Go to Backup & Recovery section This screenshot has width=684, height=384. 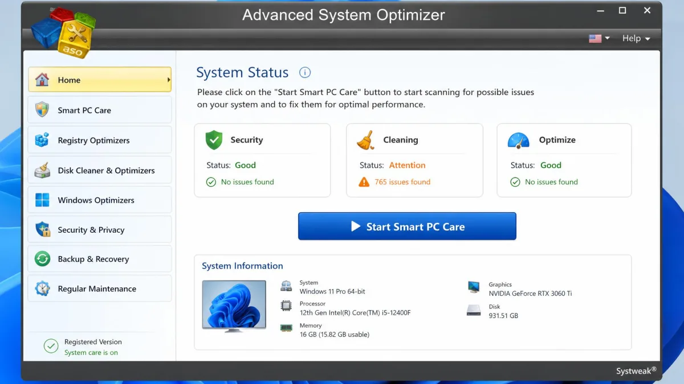click(x=100, y=259)
